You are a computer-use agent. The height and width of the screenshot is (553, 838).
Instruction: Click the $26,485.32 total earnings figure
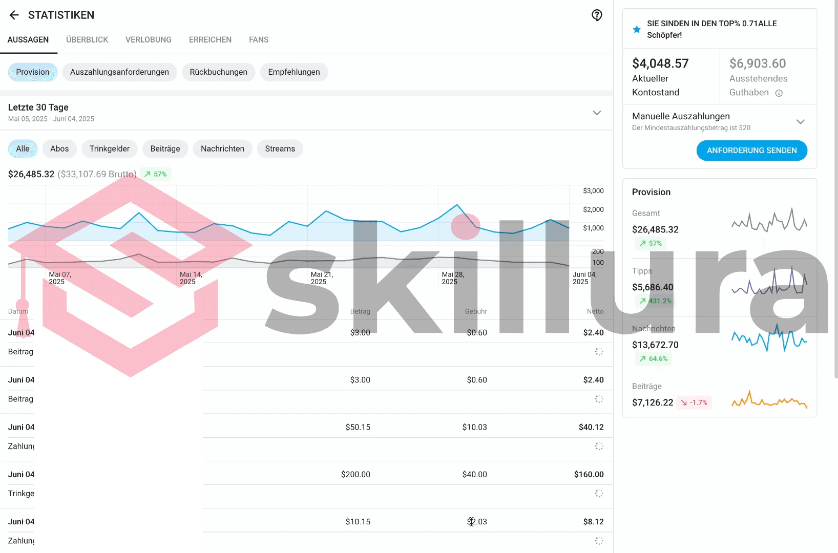[x=31, y=174]
